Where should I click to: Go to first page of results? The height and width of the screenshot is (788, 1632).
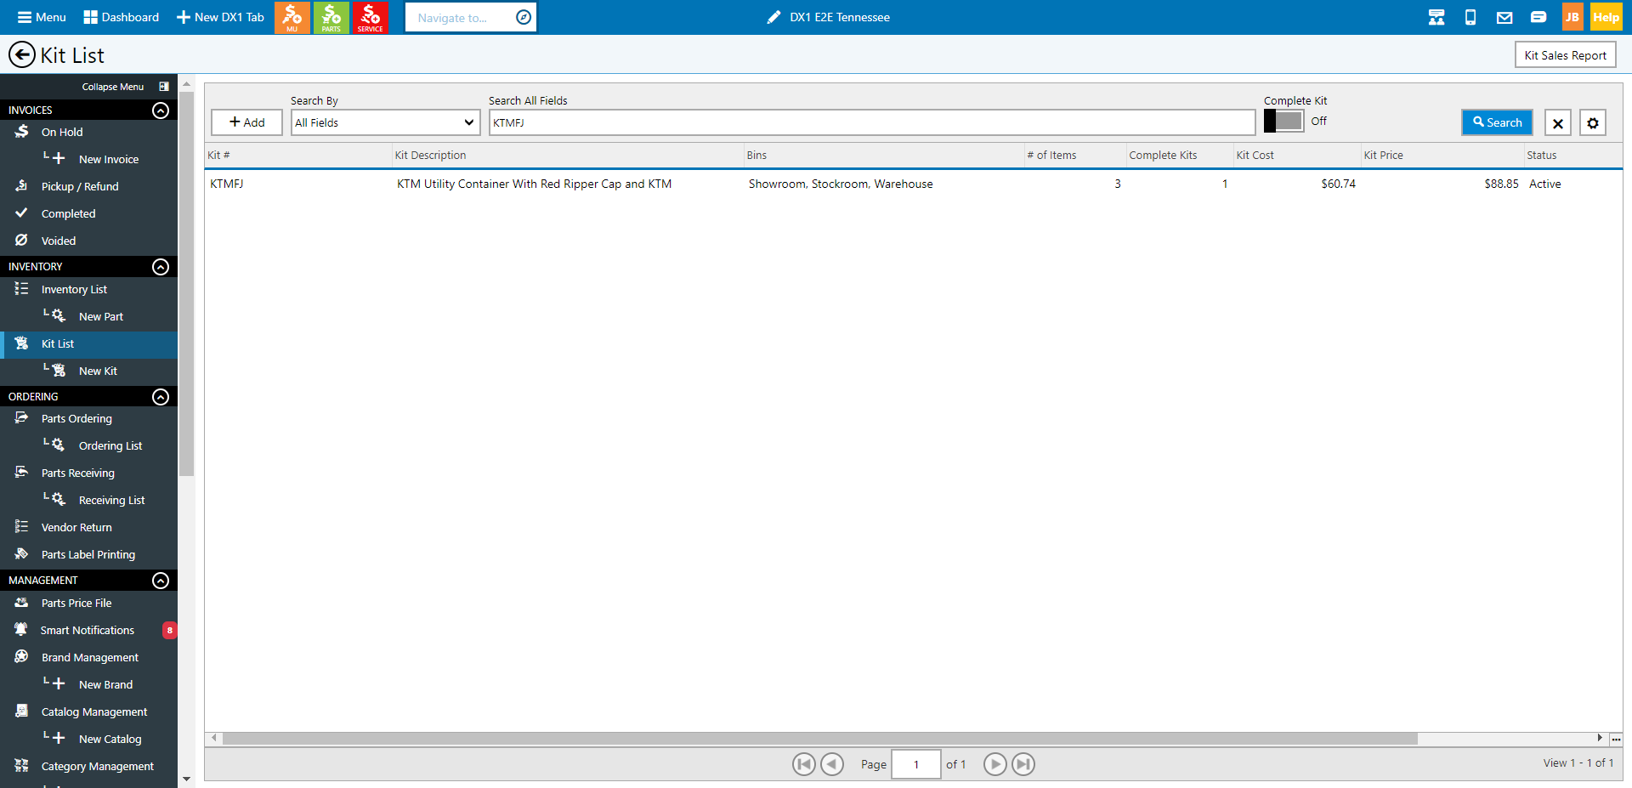[x=804, y=764]
